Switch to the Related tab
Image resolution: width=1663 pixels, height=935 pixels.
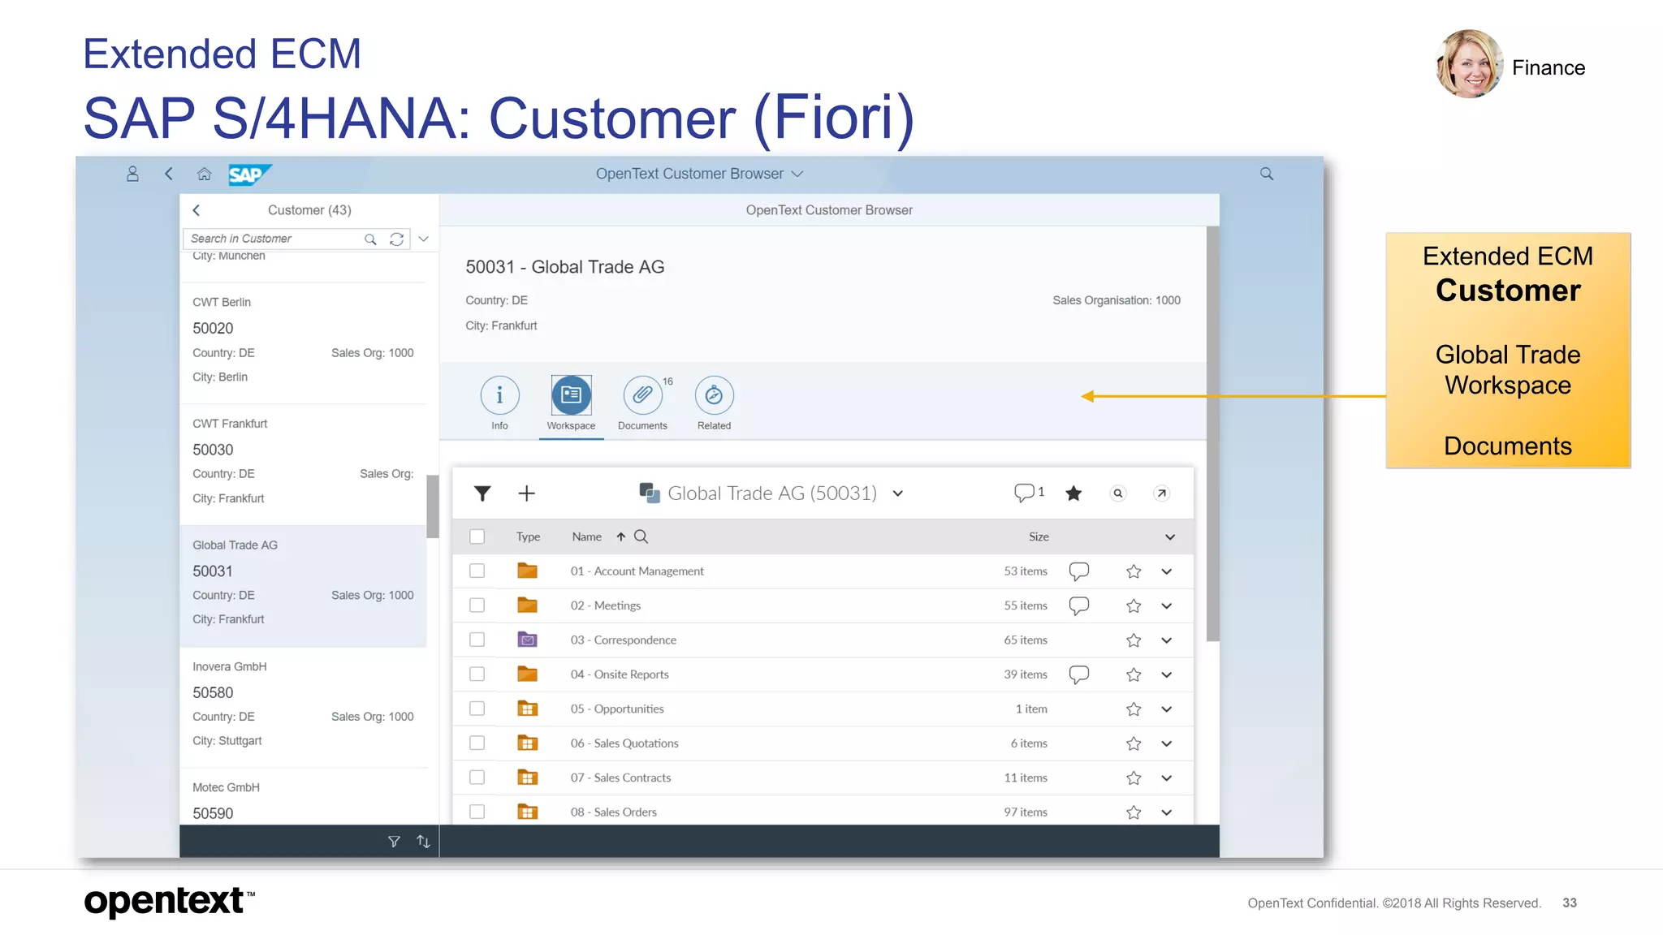[714, 403]
